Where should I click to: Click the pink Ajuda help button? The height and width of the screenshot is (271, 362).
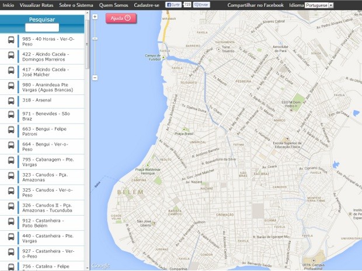pyautogui.click(x=121, y=18)
